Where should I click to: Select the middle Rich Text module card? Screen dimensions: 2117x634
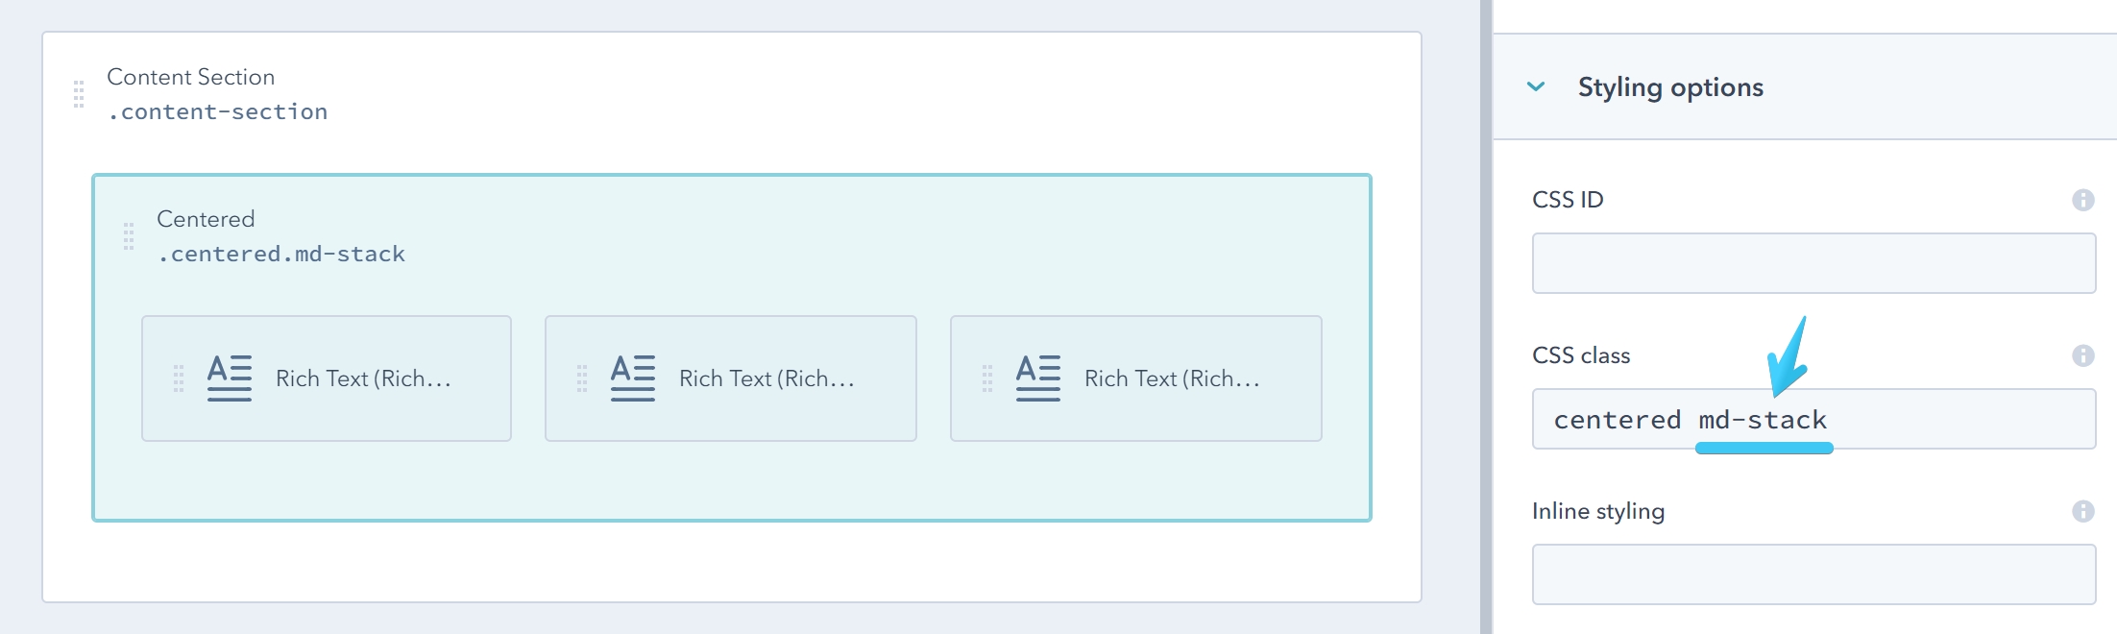click(730, 378)
